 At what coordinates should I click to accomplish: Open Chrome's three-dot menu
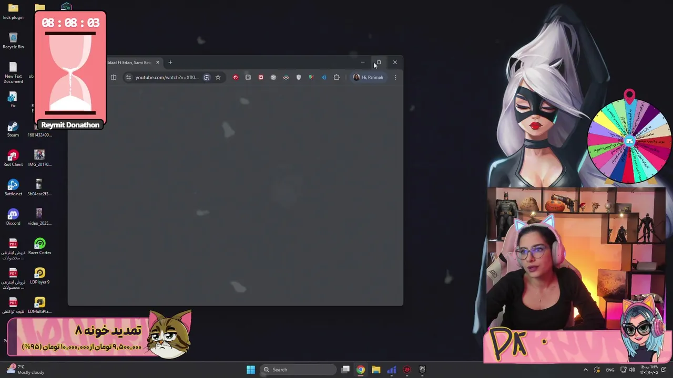click(395, 77)
